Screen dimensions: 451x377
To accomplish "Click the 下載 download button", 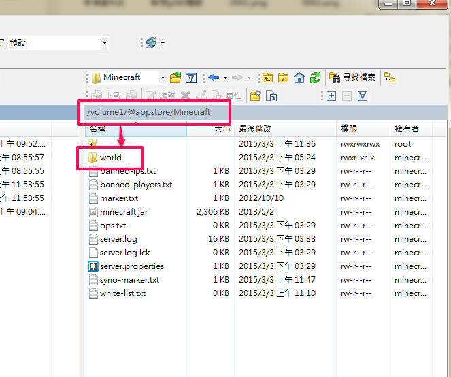I will (106, 96).
